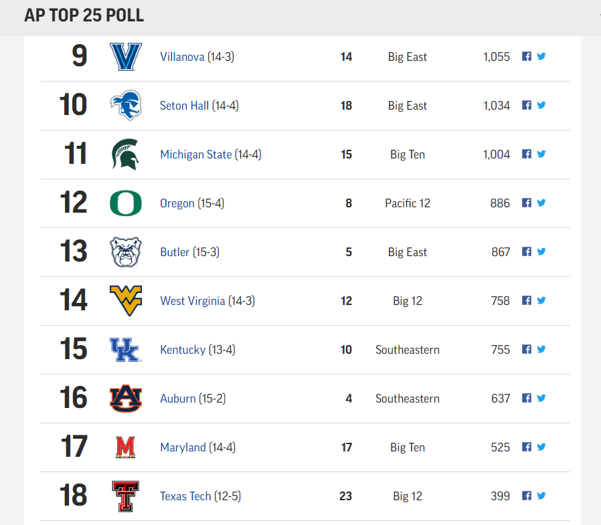Screen dimensions: 601x525
Task: Click the West Virginia logo
Action: 126,300
